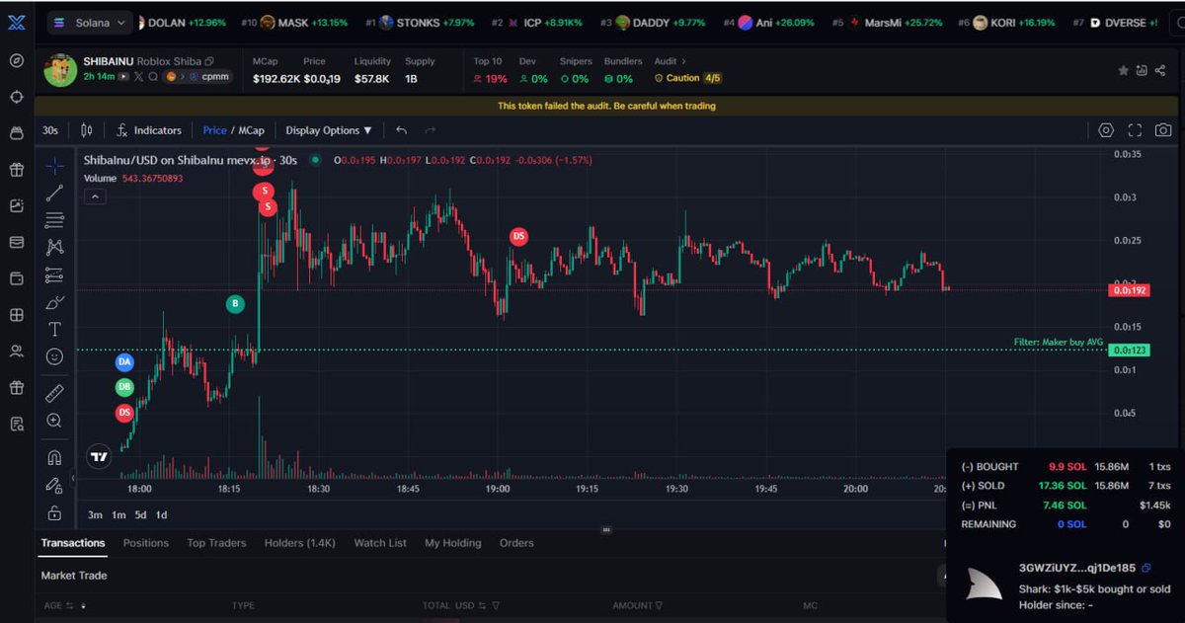Take a chart snapshot with camera icon
Viewport: 1185px width, 623px height.
click(1164, 130)
